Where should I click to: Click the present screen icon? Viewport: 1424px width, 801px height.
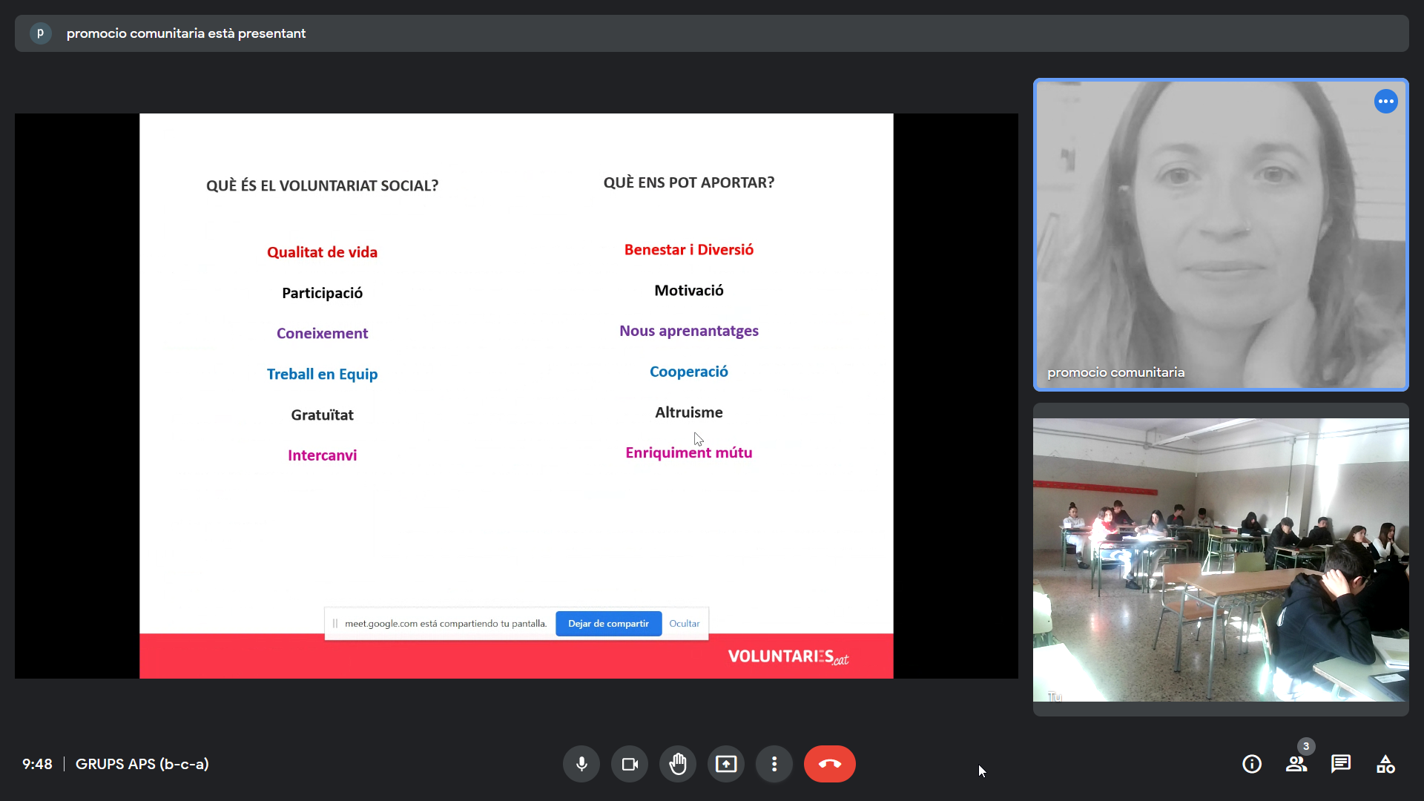click(x=726, y=764)
